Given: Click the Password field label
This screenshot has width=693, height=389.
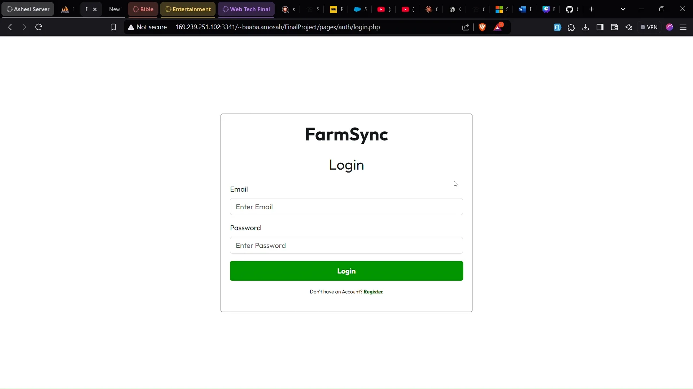Looking at the screenshot, I should [x=245, y=228].
